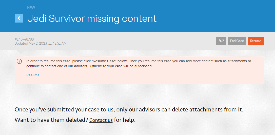275x135 pixels.
Task: Click the attachment count number 2
Action: click(223, 41)
